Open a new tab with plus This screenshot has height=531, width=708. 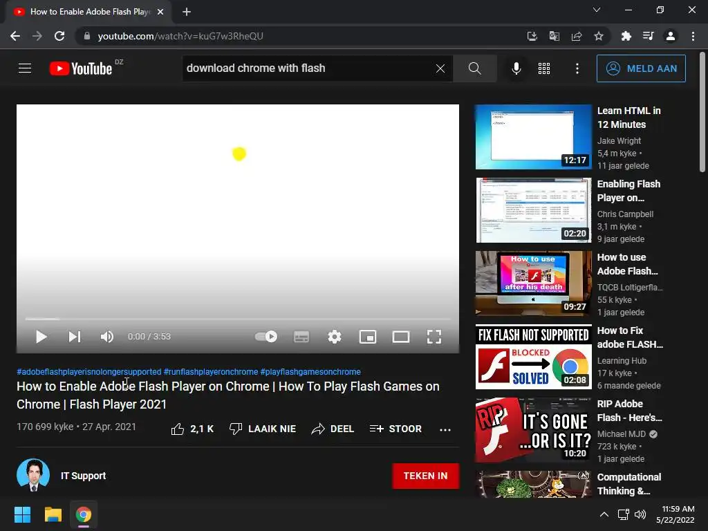pyautogui.click(x=187, y=12)
